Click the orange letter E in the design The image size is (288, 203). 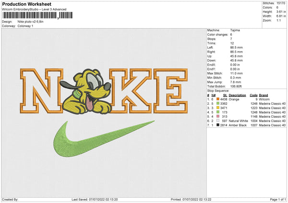[x=170, y=90]
